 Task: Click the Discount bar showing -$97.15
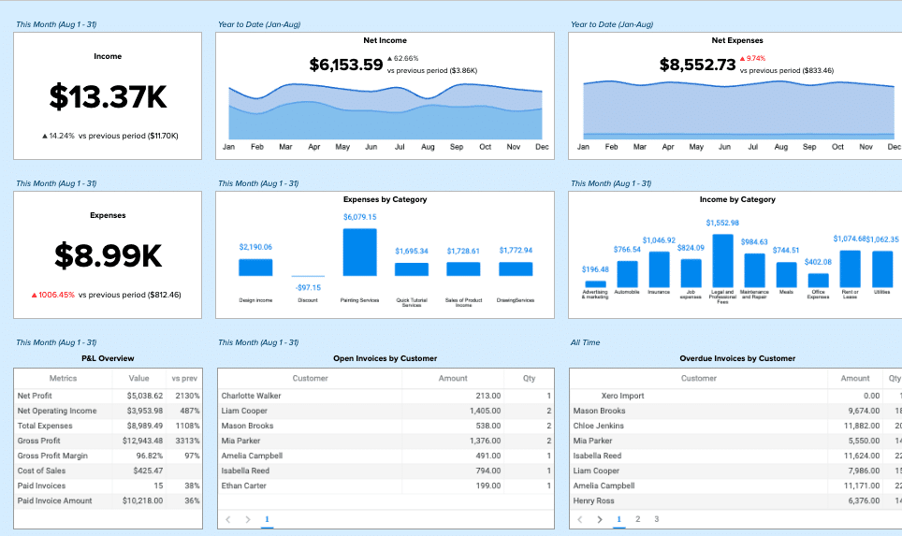(308, 276)
